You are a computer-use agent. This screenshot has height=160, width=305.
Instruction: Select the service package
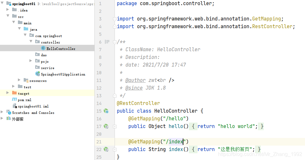coord(48,68)
